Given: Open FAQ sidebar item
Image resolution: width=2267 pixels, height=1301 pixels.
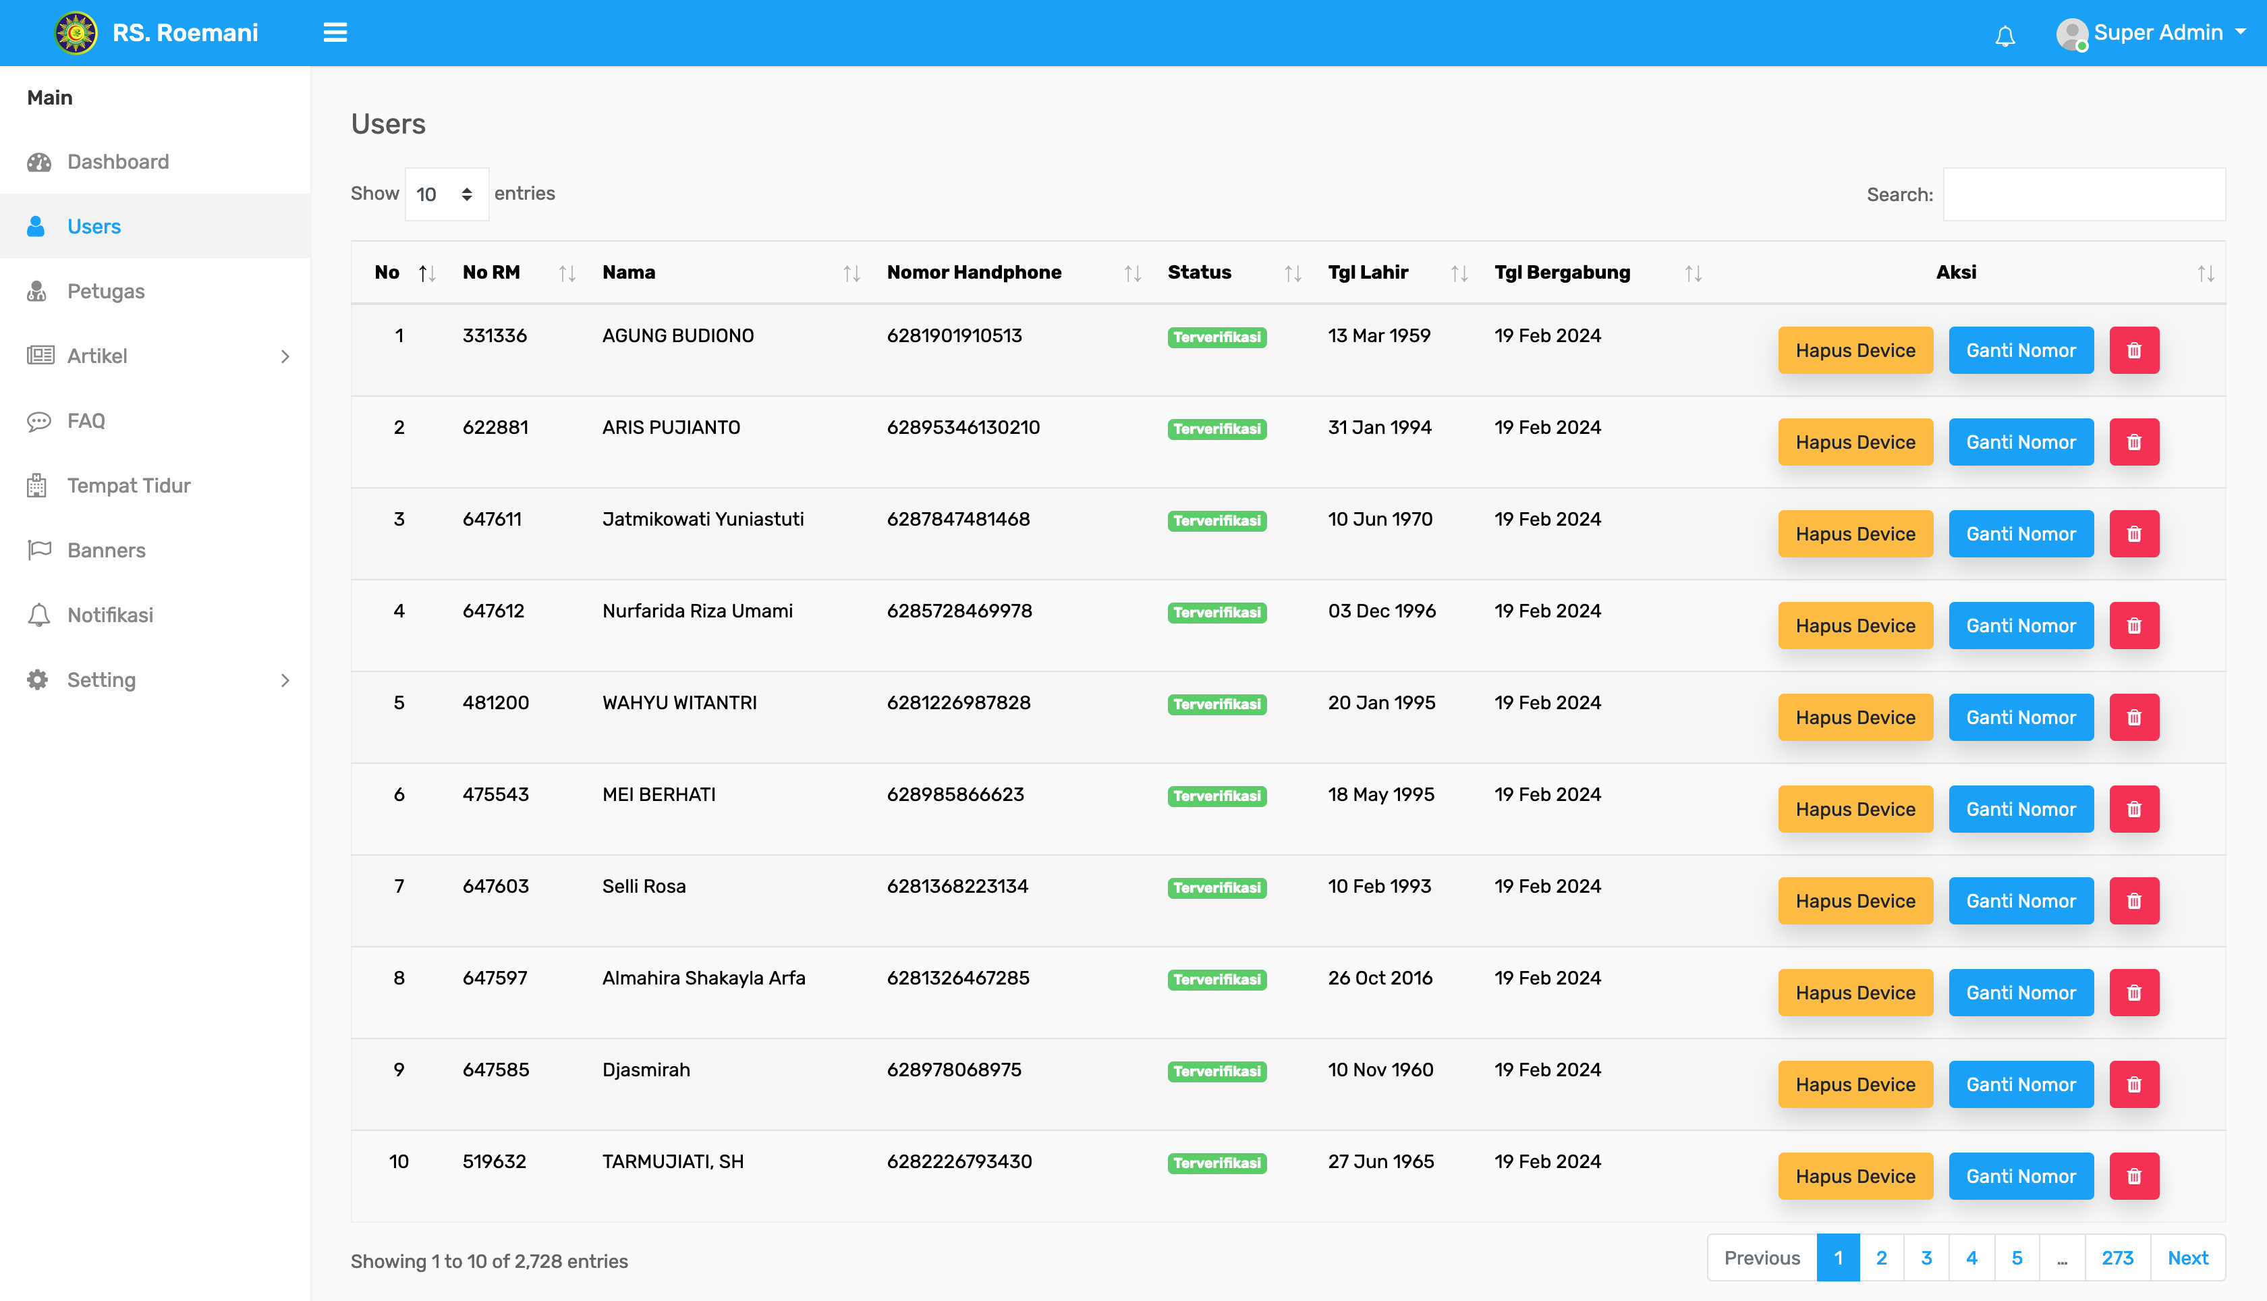Looking at the screenshot, I should (155, 421).
